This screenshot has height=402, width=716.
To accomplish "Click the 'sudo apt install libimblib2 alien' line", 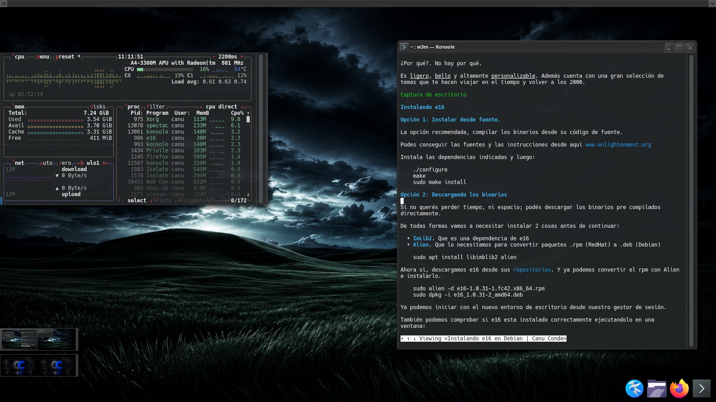I will click(x=465, y=257).
